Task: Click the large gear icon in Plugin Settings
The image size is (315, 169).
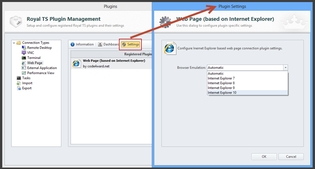Action: [165, 22]
